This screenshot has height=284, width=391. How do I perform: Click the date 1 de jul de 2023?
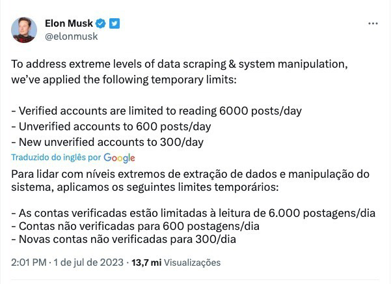point(88,263)
